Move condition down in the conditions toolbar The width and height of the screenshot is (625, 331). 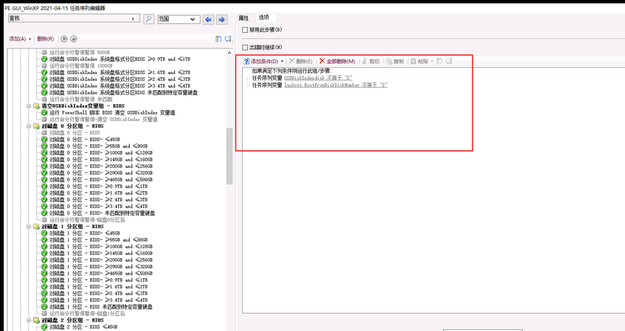click(x=449, y=61)
